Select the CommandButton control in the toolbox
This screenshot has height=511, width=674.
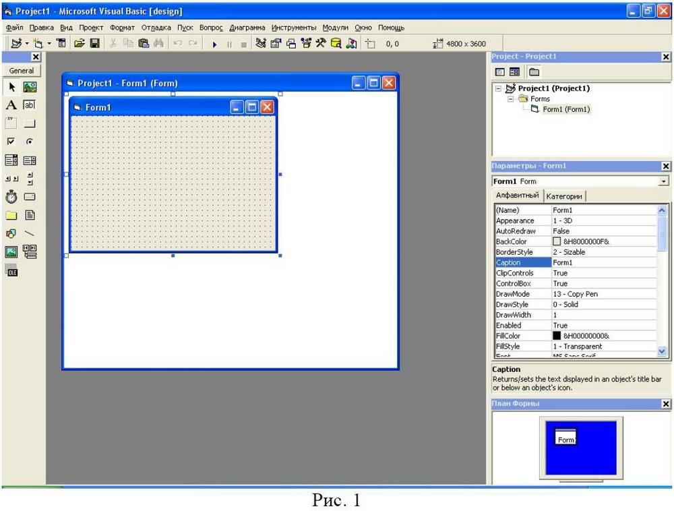pos(30,123)
